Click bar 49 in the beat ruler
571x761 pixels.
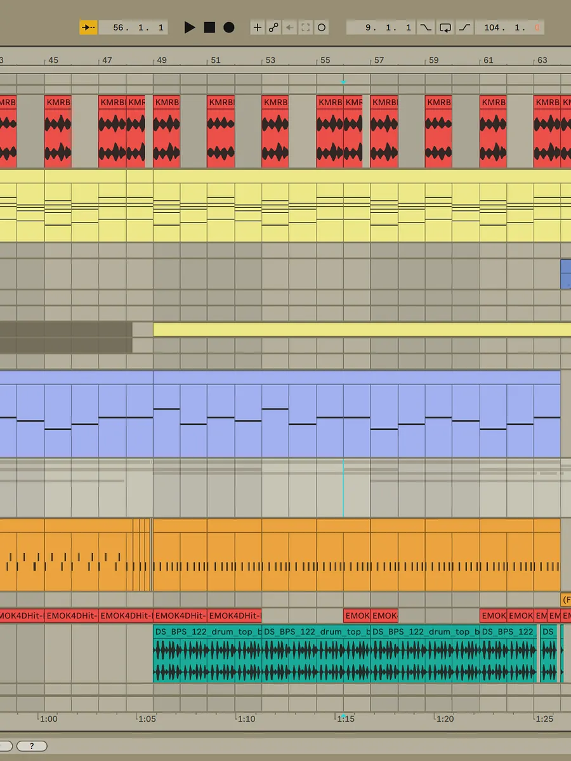pos(162,60)
